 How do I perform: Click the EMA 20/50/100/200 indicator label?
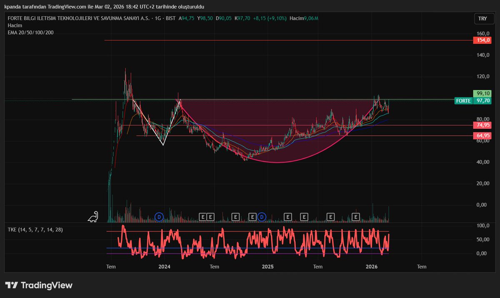tap(30, 33)
